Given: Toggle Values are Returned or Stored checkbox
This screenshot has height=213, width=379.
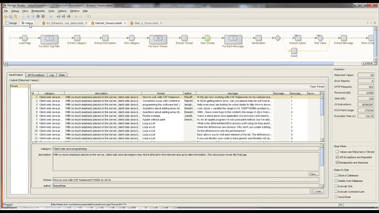Looking at the screenshot, I should tap(337, 152).
